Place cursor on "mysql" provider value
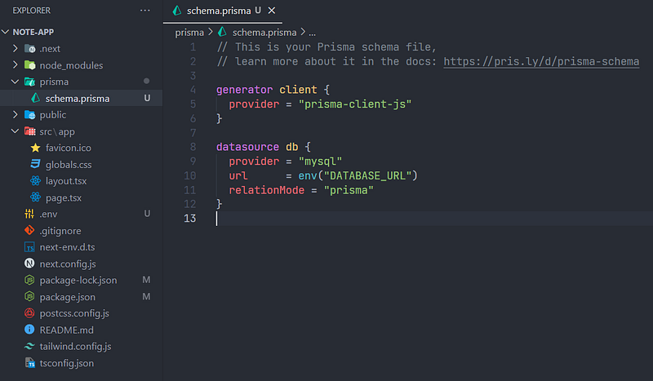This screenshot has height=381, width=653. 320,162
